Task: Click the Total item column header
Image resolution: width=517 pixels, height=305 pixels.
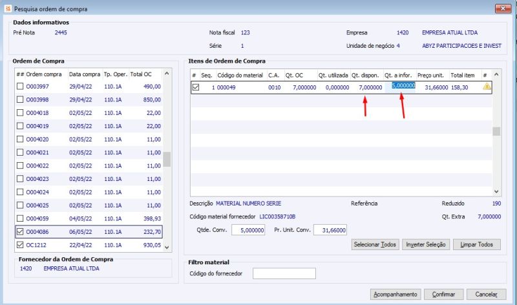Action: pos(463,76)
